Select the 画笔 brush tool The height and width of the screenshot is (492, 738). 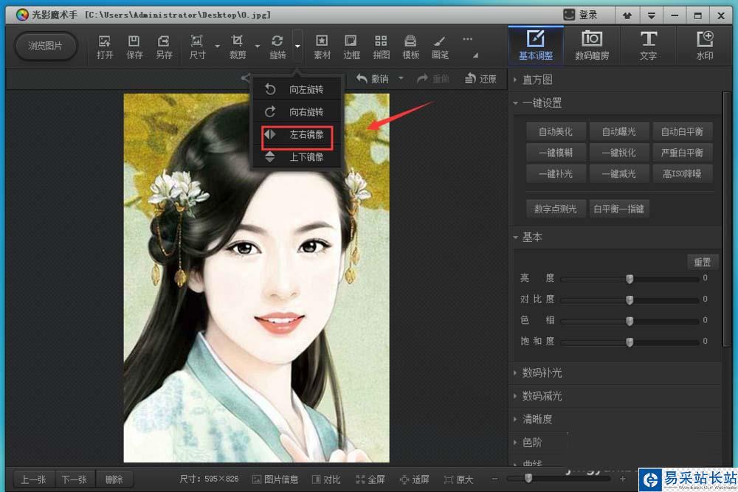(x=440, y=46)
